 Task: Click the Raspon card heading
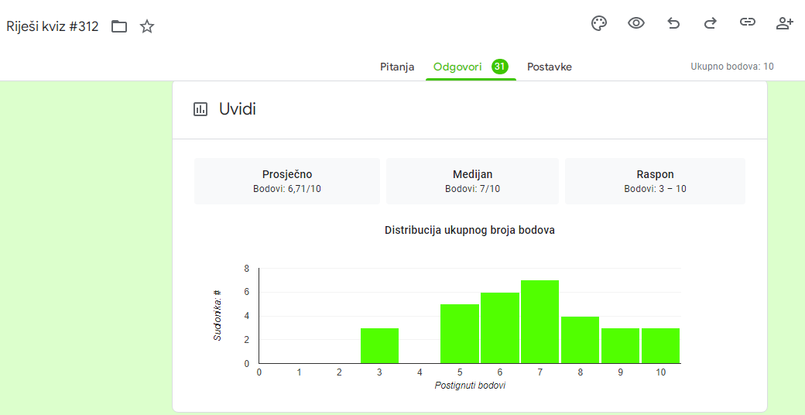click(x=655, y=174)
